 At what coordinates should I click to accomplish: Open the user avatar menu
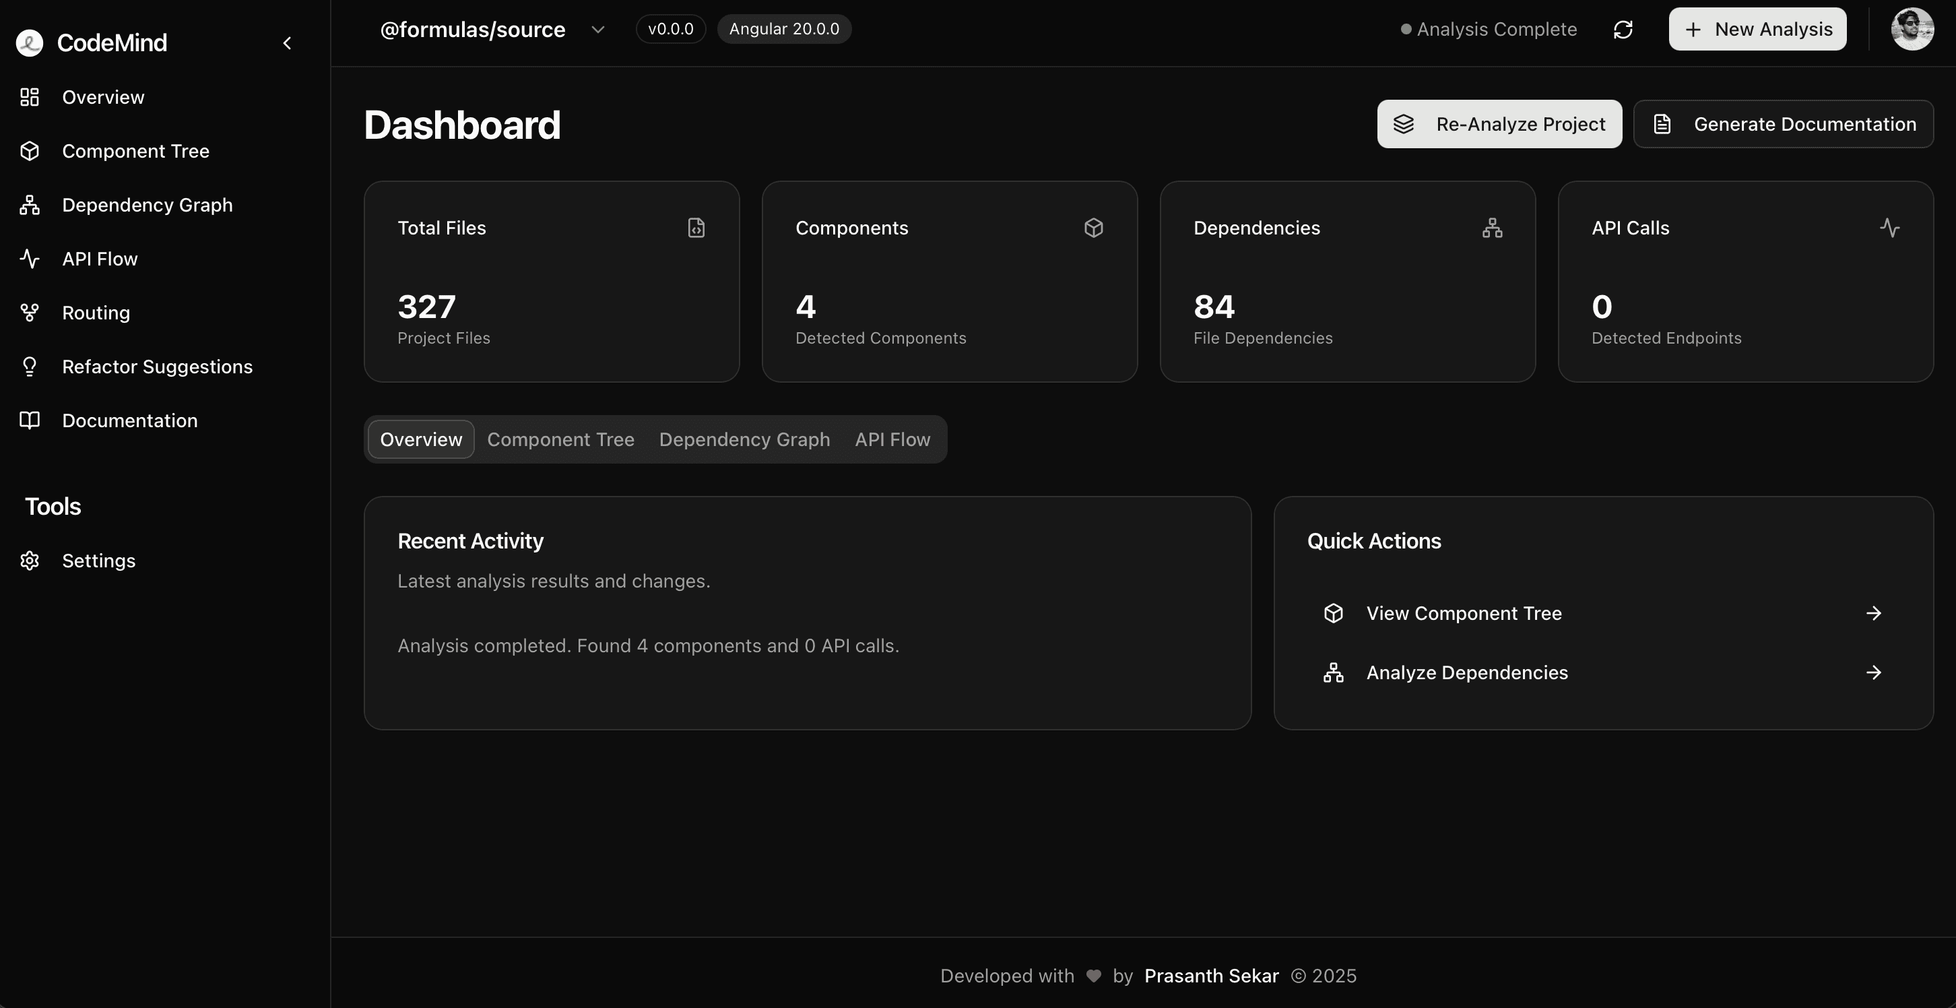(1911, 30)
